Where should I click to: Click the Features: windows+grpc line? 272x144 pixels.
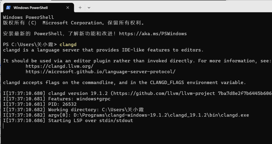[79, 99]
